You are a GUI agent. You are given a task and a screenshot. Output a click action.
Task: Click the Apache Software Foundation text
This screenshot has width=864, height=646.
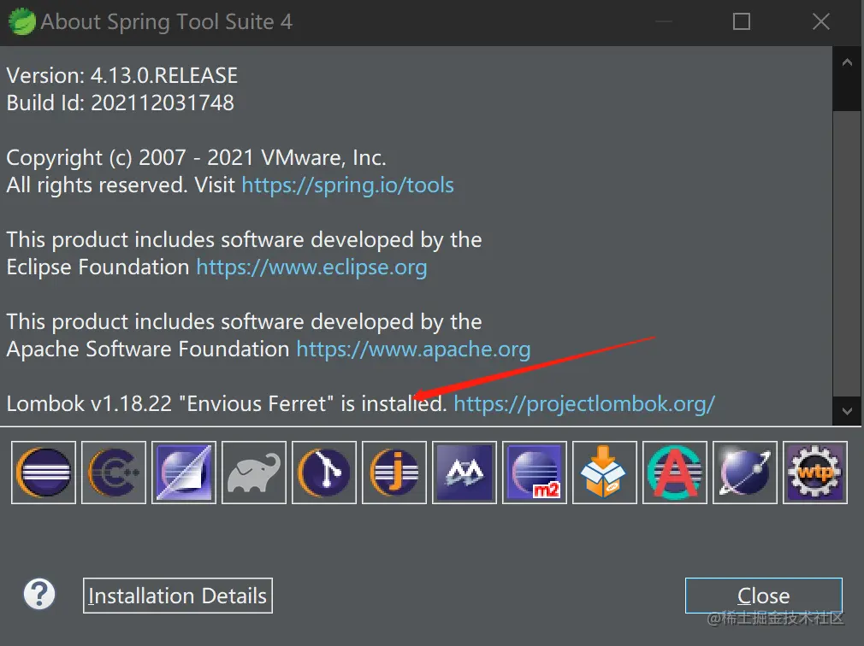(148, 349)
